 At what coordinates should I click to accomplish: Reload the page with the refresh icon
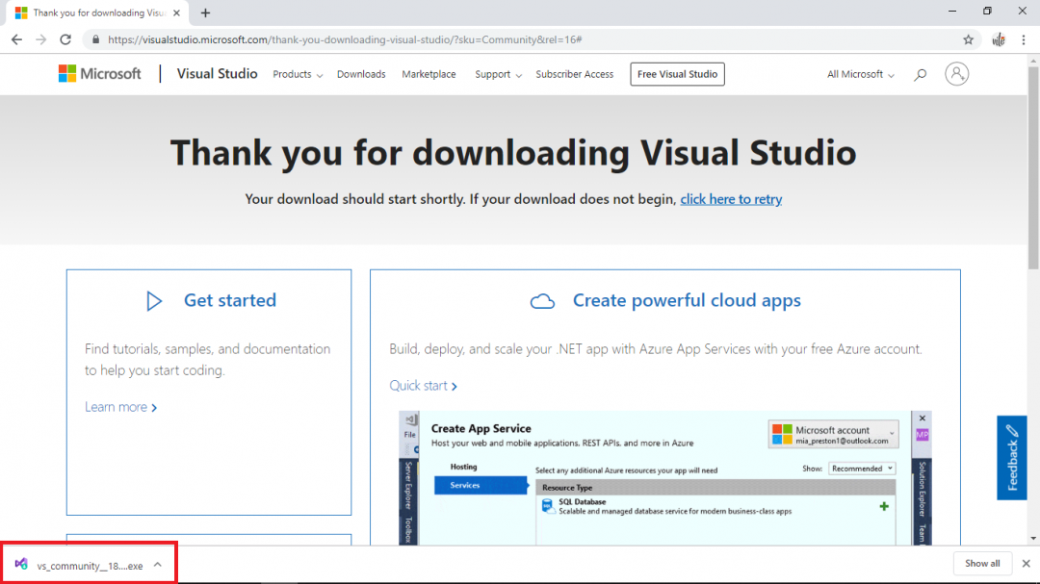coord(65,39)
